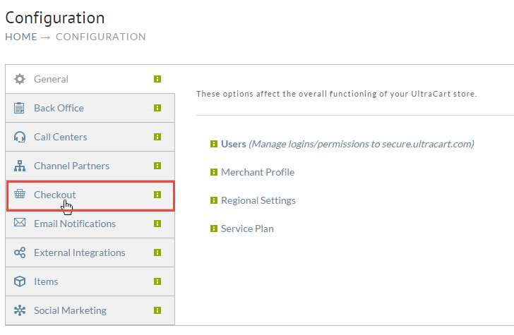The image size is (514, 335).
Task: Click the Checkout basket icon
Action: (x=20, y=194)
